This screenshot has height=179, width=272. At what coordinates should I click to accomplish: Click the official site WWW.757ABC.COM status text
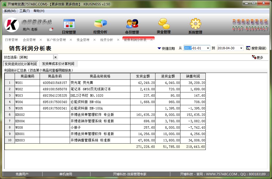tap(221, 174)
